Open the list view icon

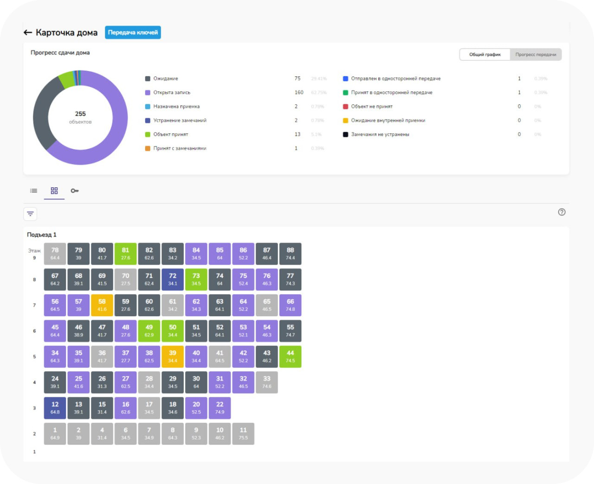[x=34, y=191]
